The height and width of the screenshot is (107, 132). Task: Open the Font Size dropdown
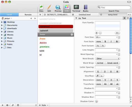117,37
